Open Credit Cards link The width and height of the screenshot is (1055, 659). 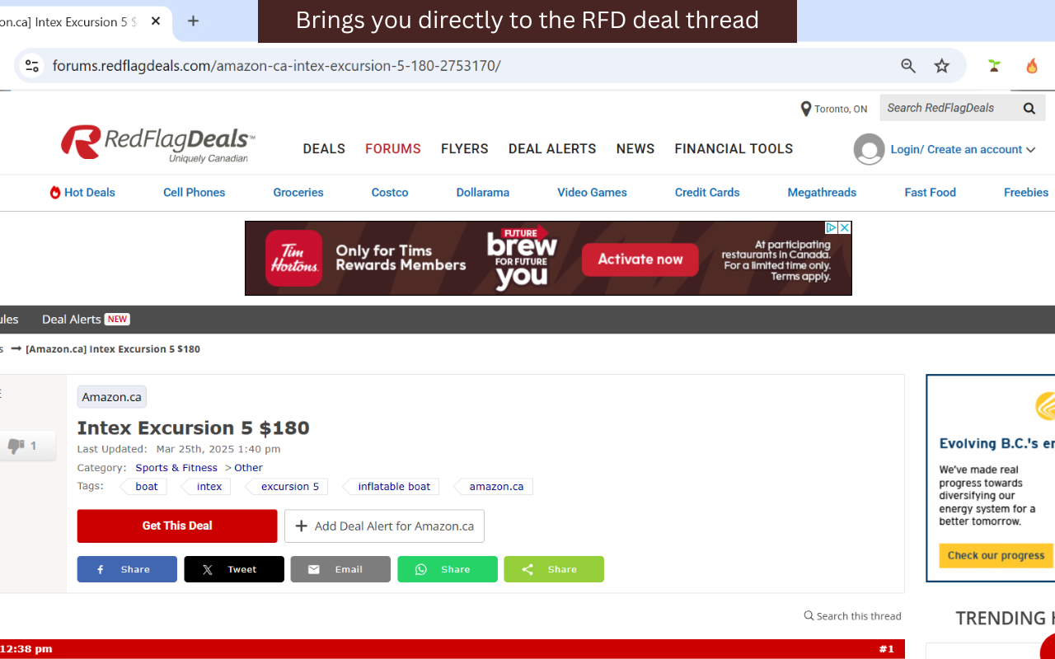tap(707, 193)
